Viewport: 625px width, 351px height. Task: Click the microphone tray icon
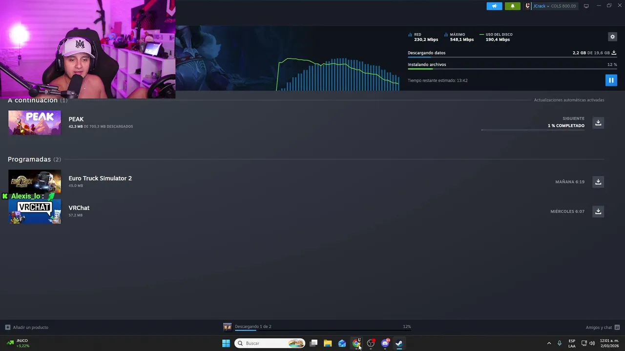(x=560, y=343)
